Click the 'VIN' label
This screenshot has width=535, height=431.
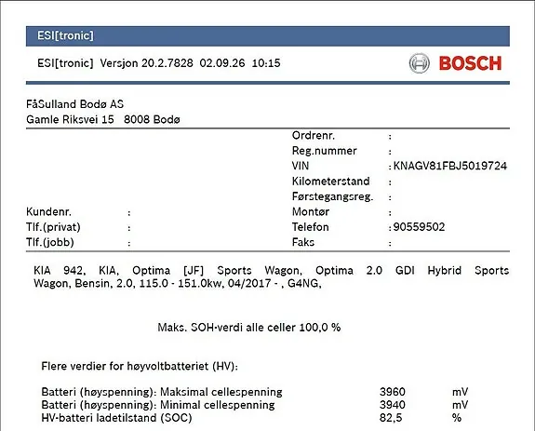coord(301,166)
